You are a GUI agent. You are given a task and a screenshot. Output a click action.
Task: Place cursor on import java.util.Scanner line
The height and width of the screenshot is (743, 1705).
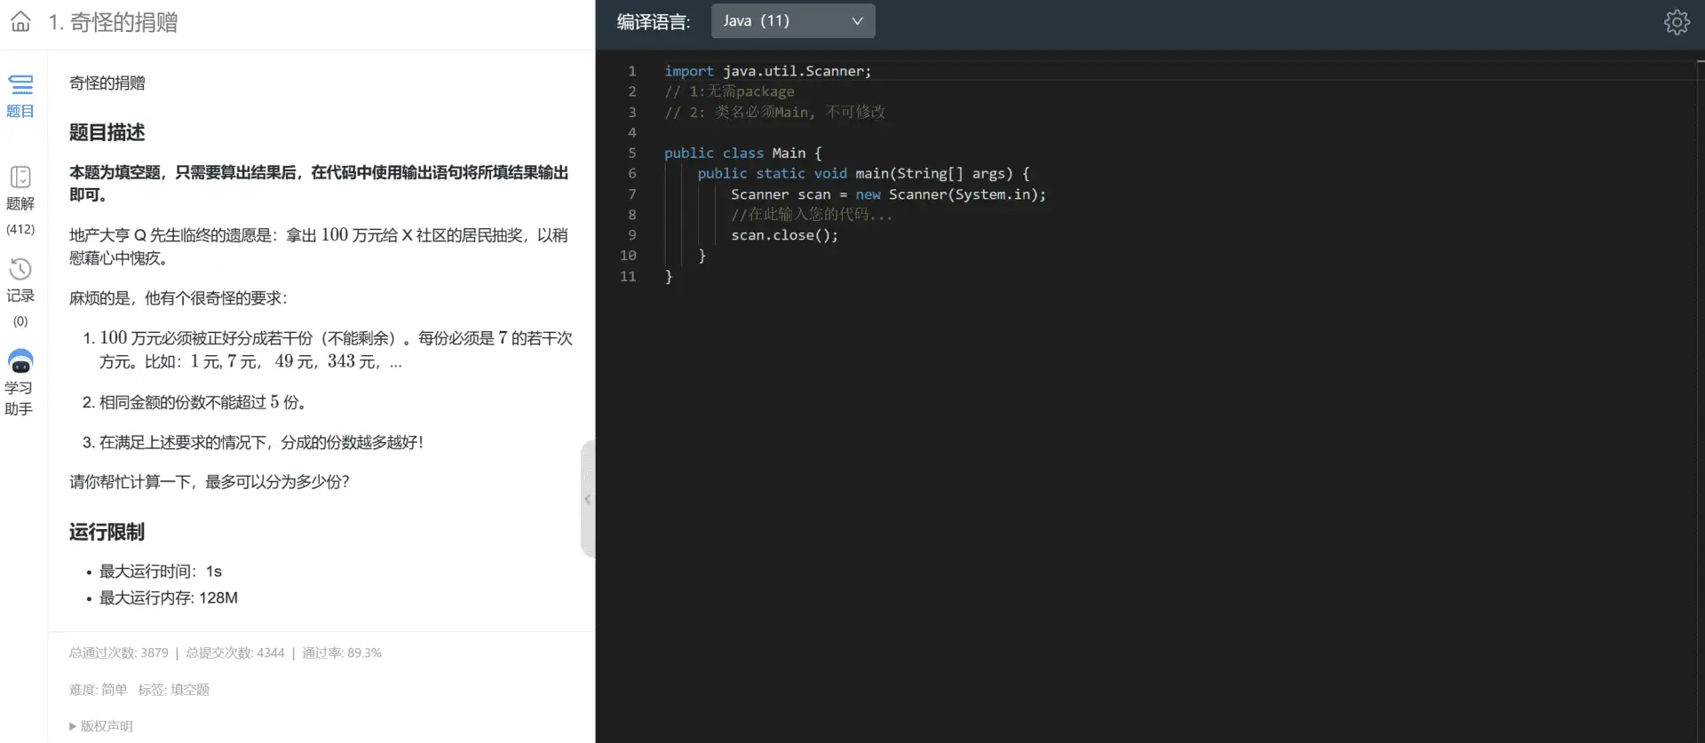(x=768, y=71)
